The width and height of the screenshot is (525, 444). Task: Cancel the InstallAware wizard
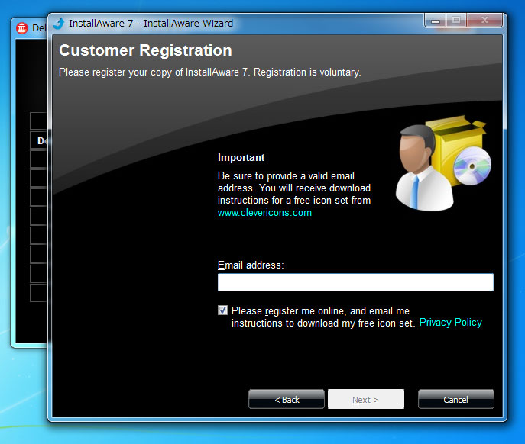456,399
